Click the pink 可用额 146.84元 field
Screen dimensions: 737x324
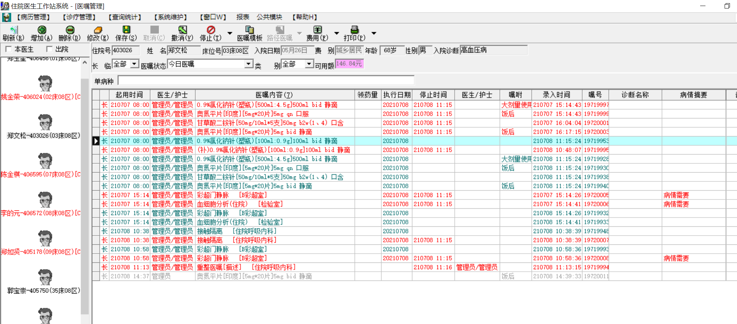[349, 64]
